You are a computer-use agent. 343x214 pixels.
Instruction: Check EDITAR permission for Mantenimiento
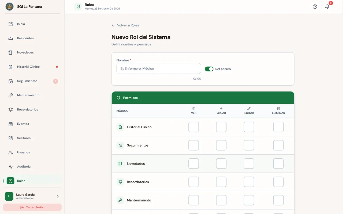click(x=249, y=200)
